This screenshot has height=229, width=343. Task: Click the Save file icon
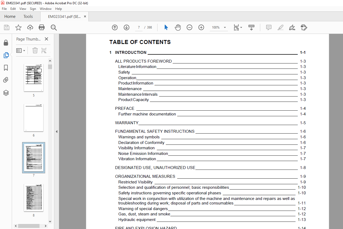7,27
